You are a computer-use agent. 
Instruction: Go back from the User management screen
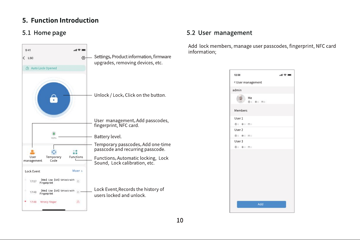coord(235,82)
